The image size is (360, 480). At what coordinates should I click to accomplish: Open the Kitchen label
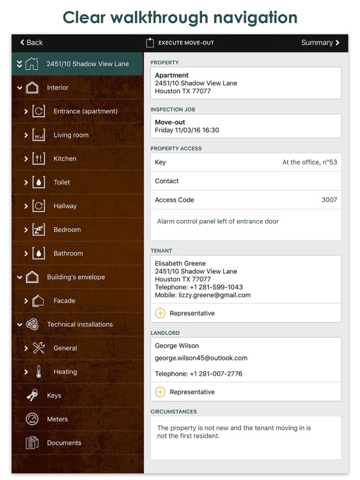pos(65,159)
